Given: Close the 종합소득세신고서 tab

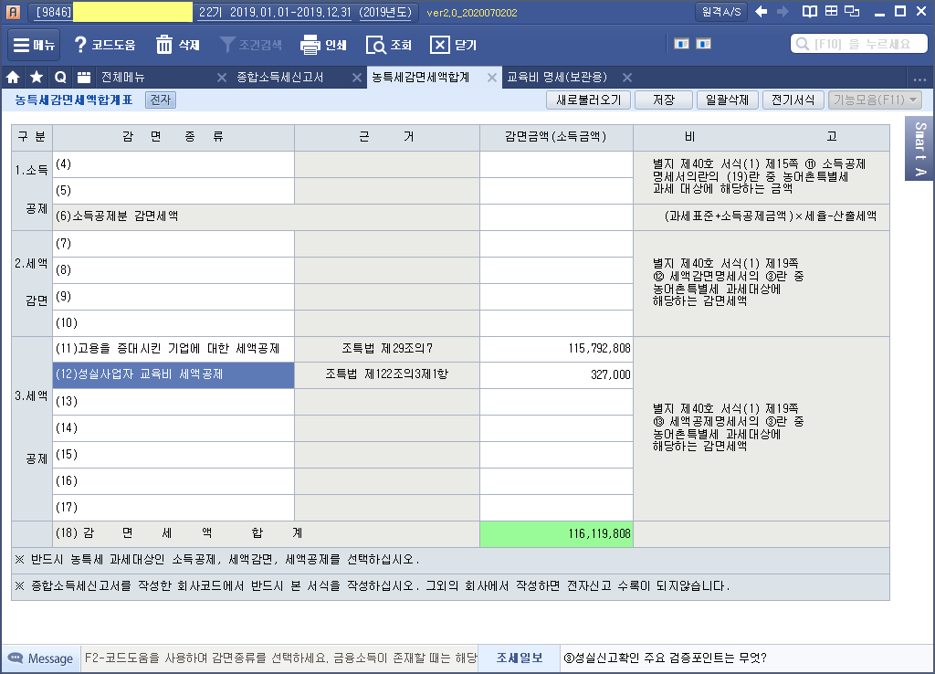Looking at the screenshot, I should pos(357,77).
